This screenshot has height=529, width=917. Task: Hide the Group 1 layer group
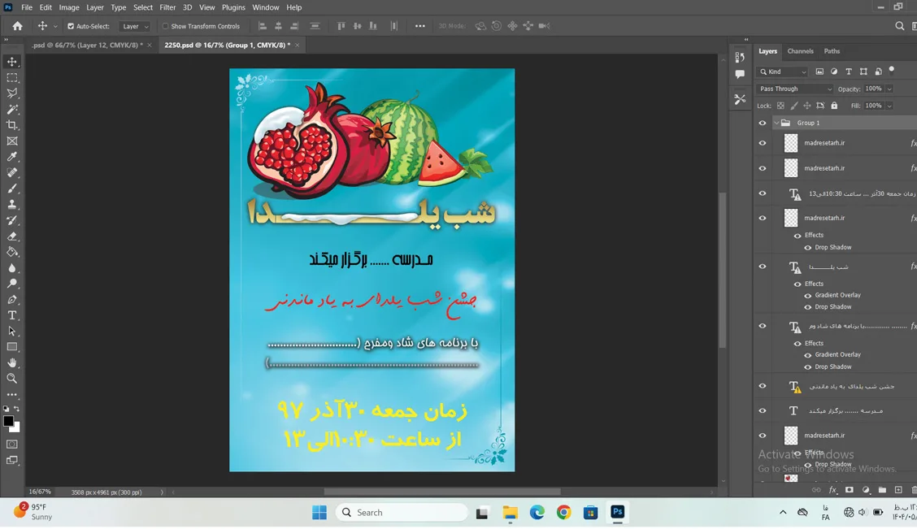pos(762,123)
